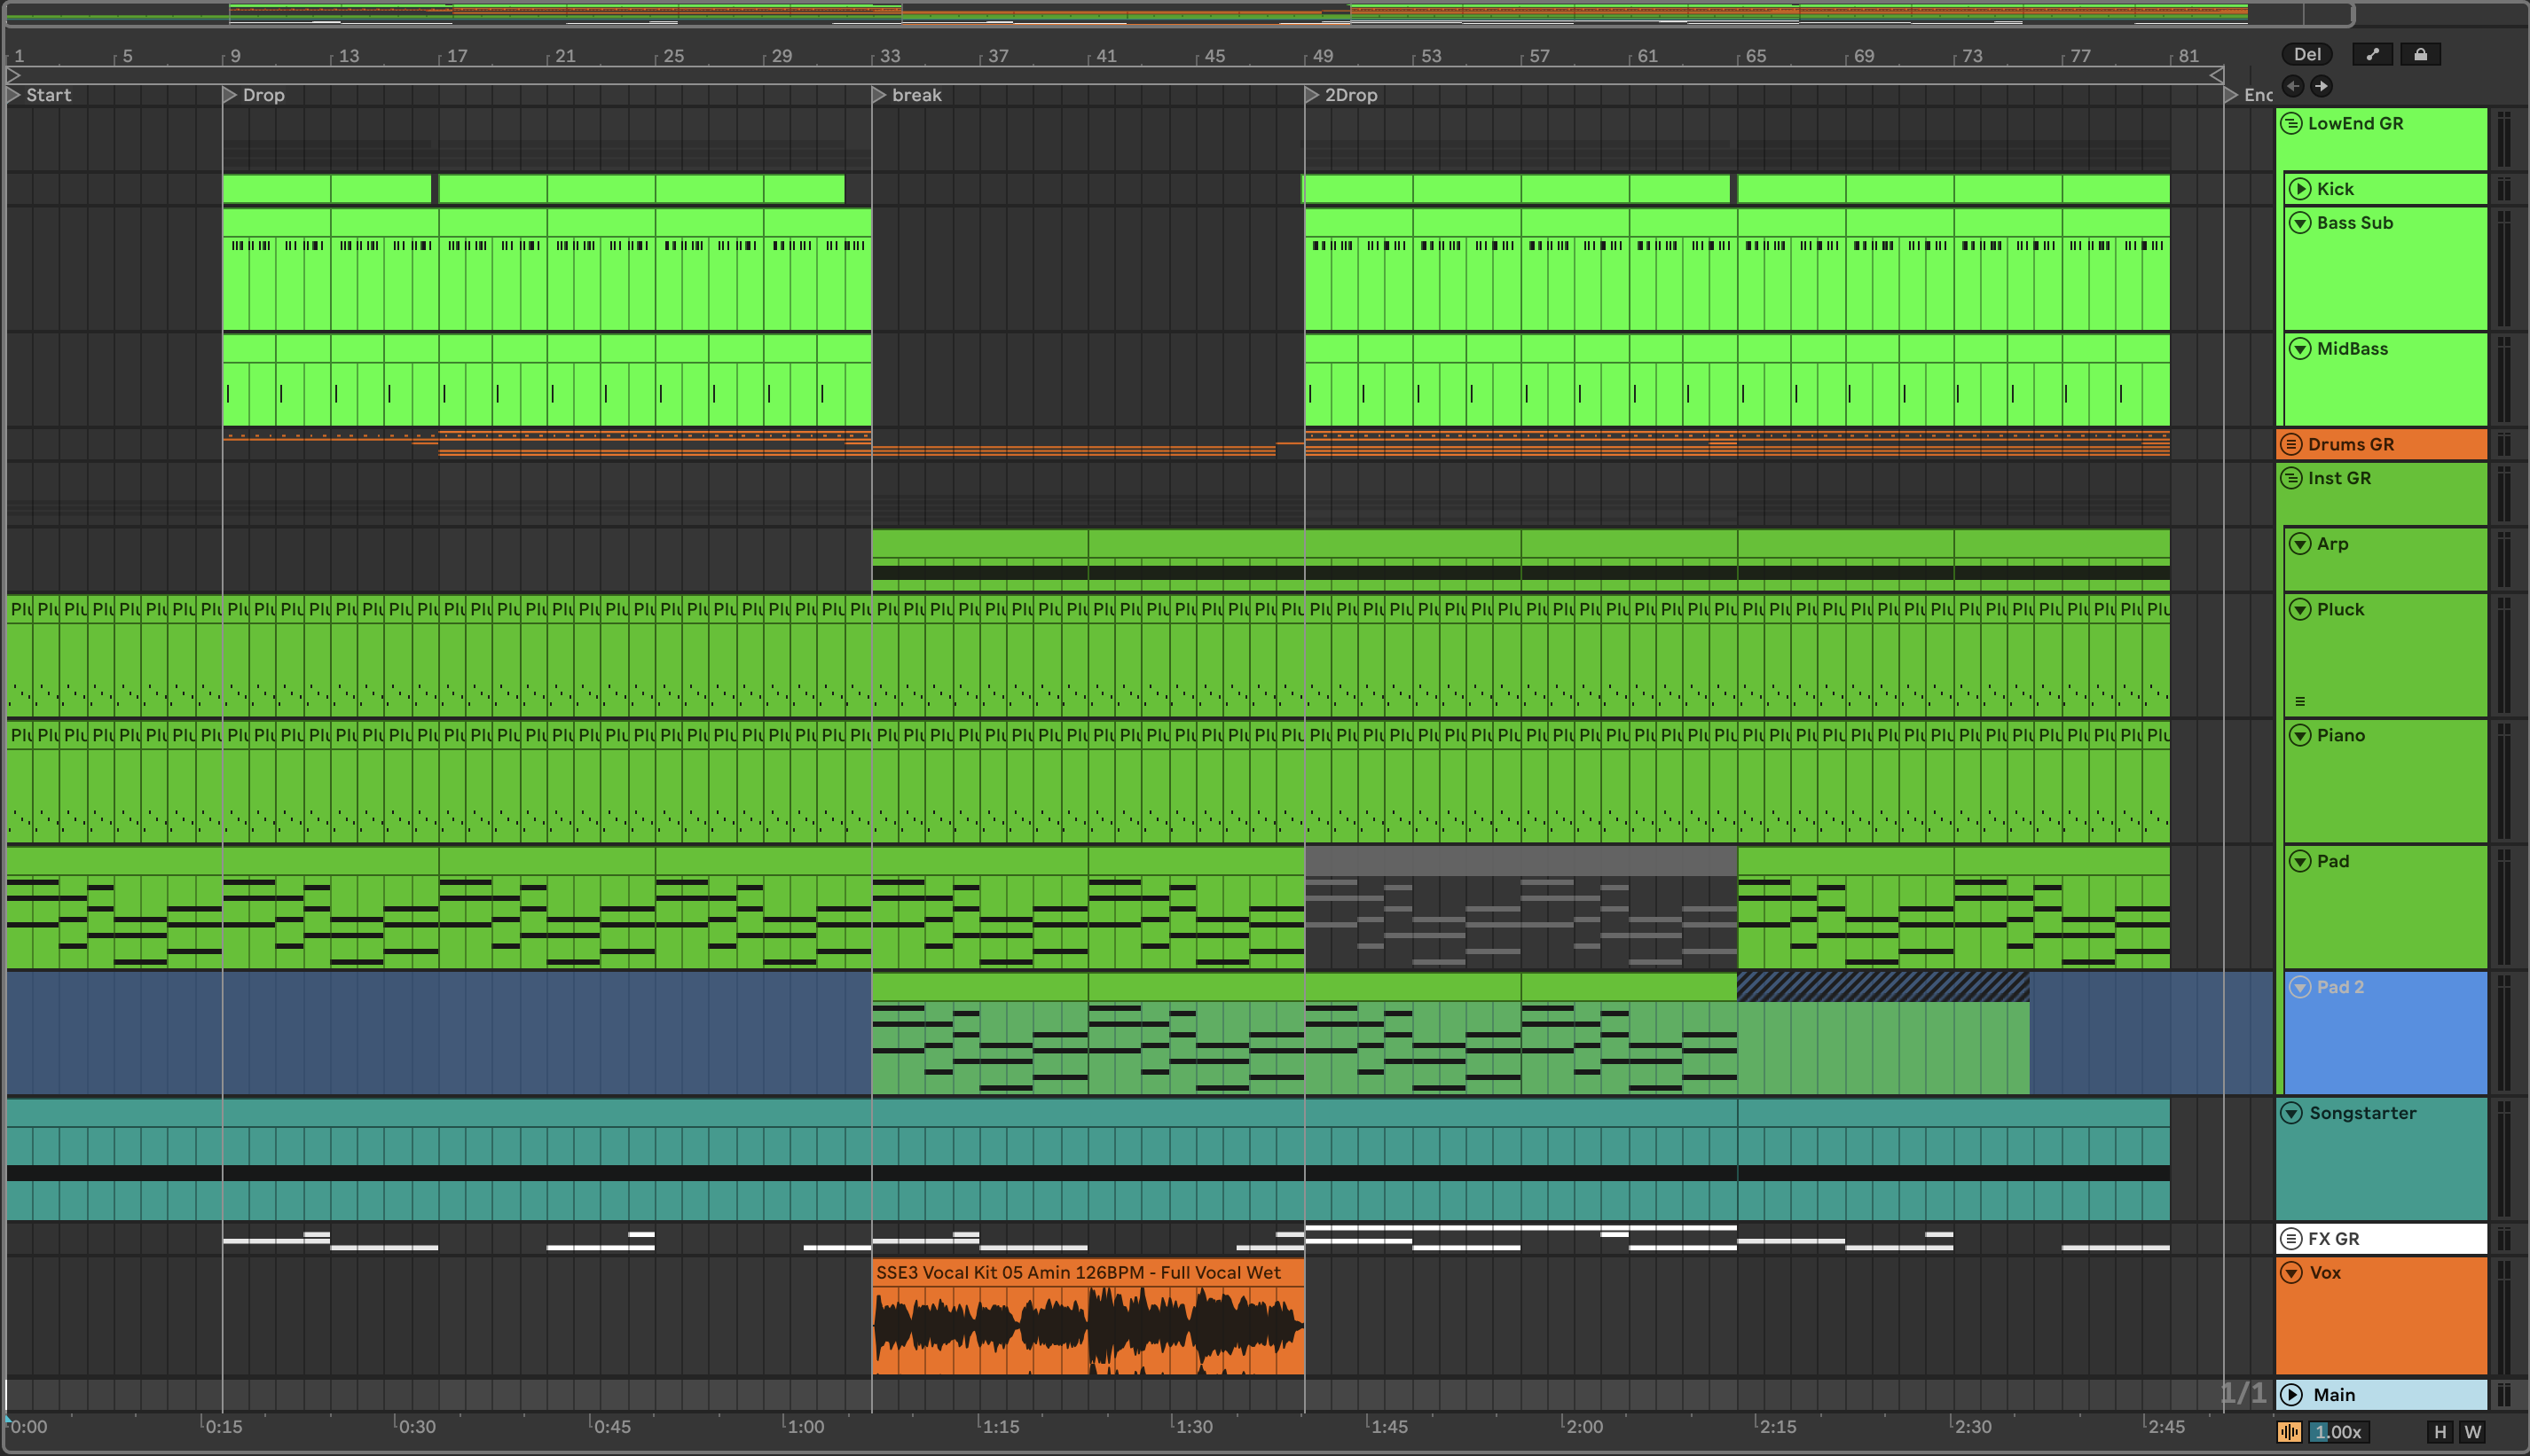Screen dimensions: 2530x1456
Task: Fold the Songstarter track
Action: [x=2290, y=1113]
